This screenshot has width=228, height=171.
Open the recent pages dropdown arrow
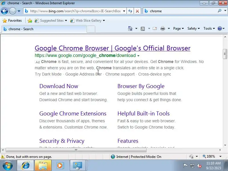click(x=19, y=11)
